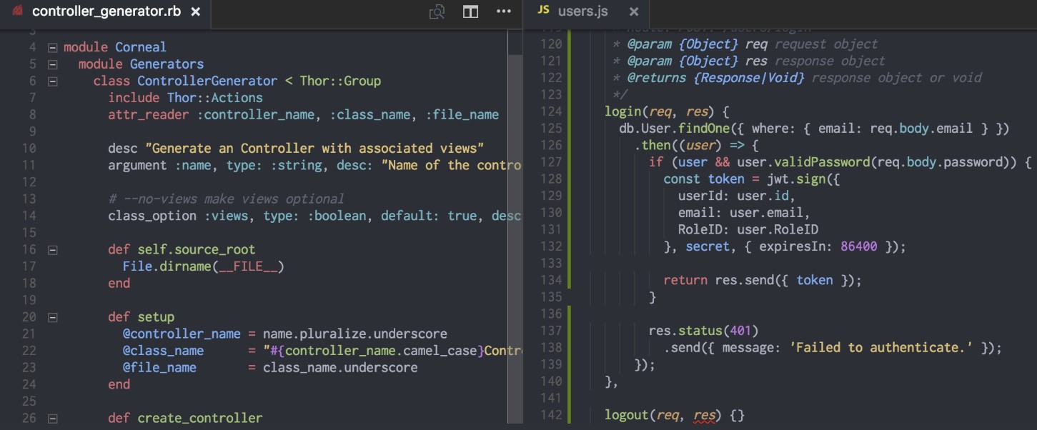Collapse the class ControllerGenerator fold marker
The height and width of the screenshot is (430, 1037).
click(x=52, y=81)
